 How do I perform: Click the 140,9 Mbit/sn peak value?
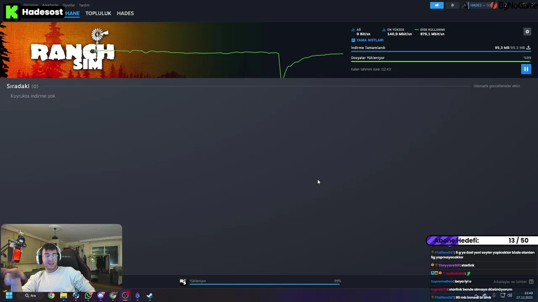(x=399, y=34)
